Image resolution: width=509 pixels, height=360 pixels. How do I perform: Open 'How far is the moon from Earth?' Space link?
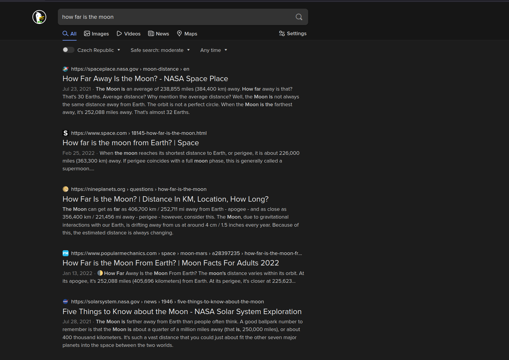131,143
